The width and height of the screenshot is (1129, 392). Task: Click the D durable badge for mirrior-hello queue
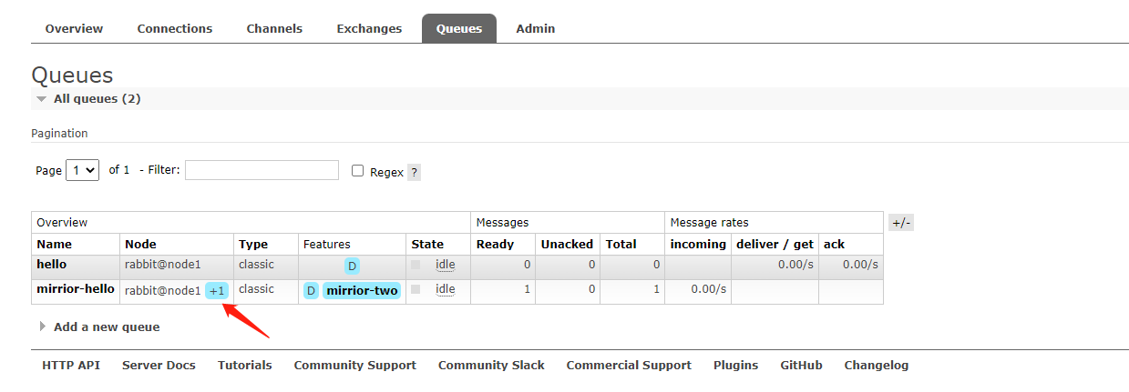311,291
